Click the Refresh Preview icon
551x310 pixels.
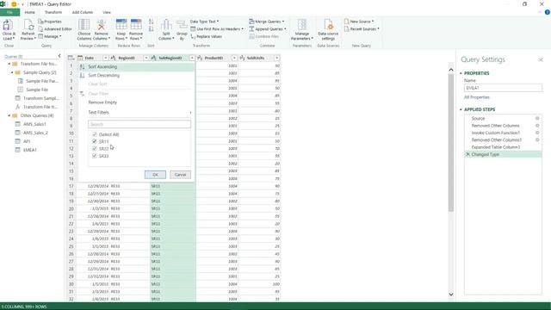[28, 26]
